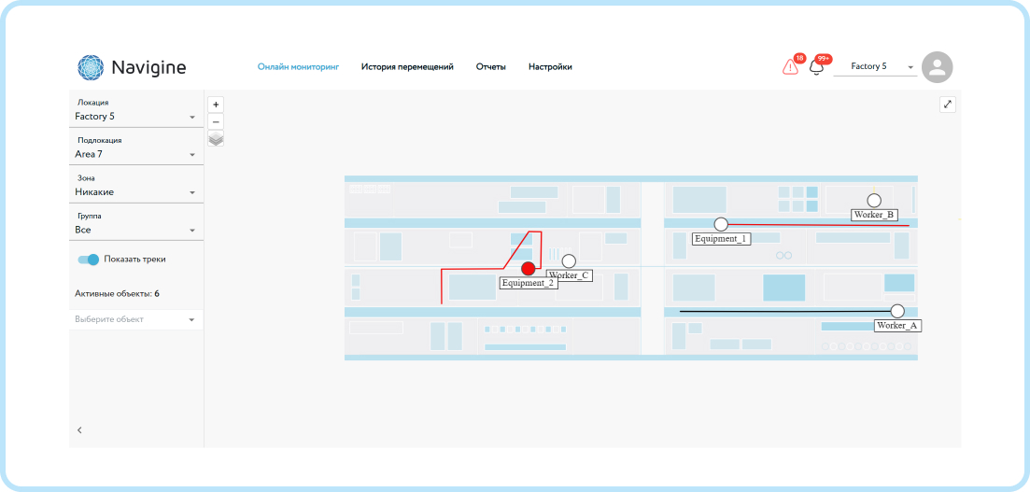Screen dimensions: 1030x492
Task: Click the Worker_C label
Action: point(570,275)
